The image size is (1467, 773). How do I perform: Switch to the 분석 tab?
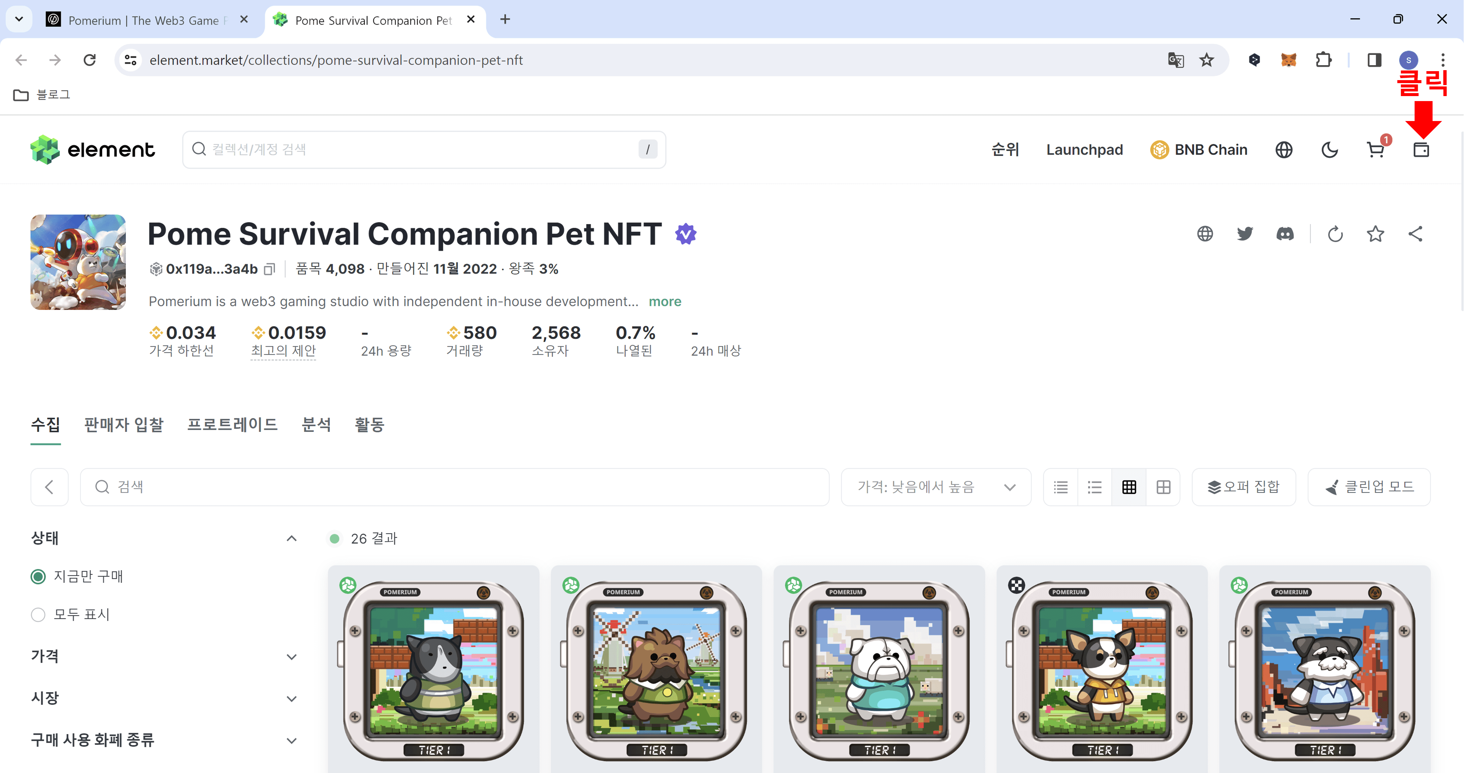pyautogui.click(x=317, y=425)
